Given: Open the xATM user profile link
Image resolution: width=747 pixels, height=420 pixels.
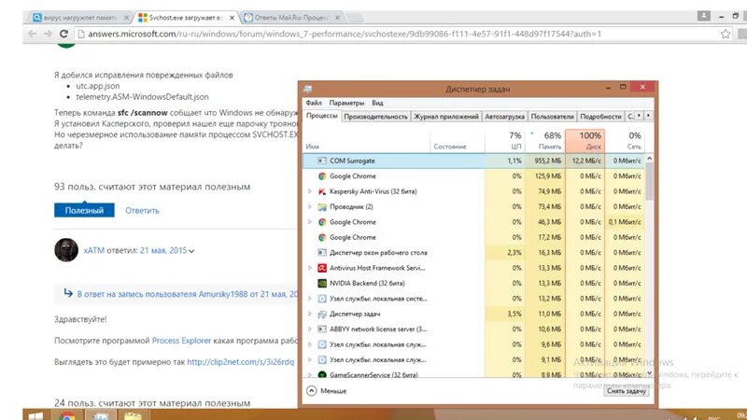Looking at the screenshot, I should coord(94,250).
